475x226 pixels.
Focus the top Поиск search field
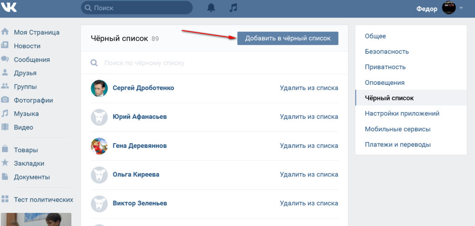click(137, 7)
